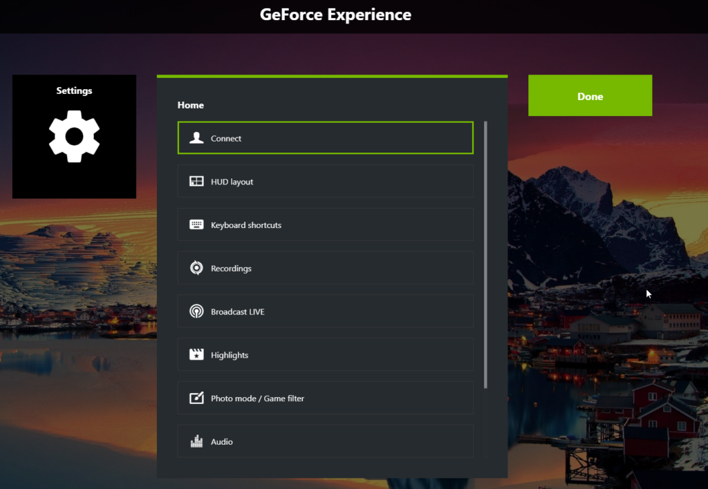The image size is (708, 489).
Task: Click the settings list vertical scrollbar
Action: pos(485,255)
